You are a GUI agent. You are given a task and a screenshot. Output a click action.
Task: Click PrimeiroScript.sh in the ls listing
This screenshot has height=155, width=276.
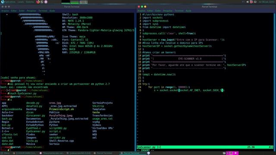click(61, 109)
